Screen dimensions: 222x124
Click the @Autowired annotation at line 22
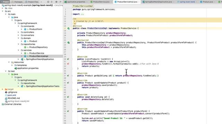tap(83, 40)
